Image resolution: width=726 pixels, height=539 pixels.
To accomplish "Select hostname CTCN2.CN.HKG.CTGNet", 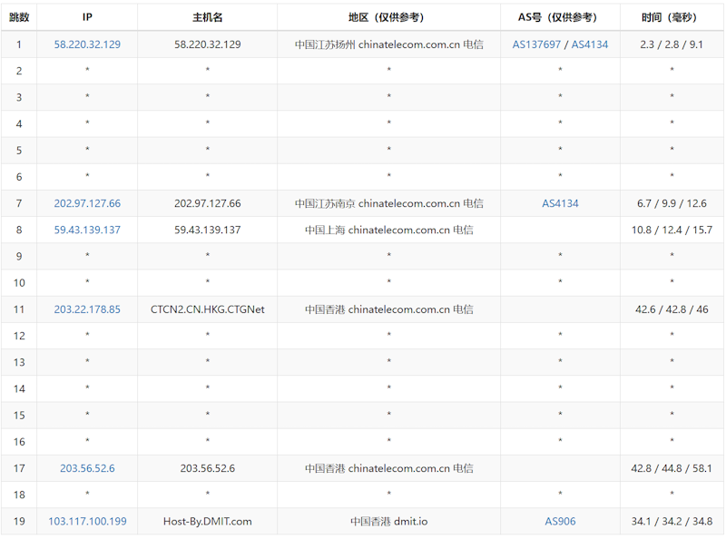I will tap(208, 309).
